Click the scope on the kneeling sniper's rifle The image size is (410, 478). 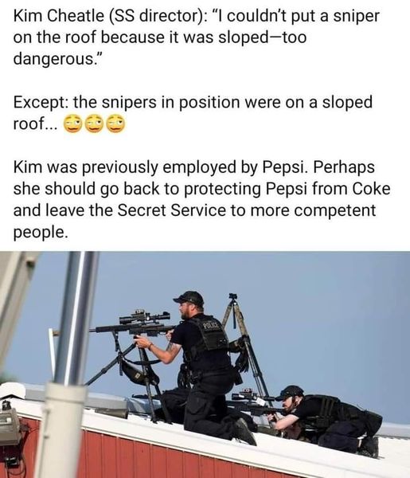(x=145, y=317)
